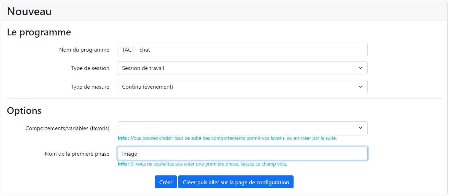Click the 'Nom du programme' label
The height and width of the screenshot is (196, 449).
[84, 50]
